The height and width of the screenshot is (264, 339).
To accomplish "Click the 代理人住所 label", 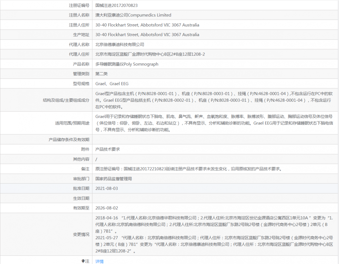I will [x=79, y=54].
